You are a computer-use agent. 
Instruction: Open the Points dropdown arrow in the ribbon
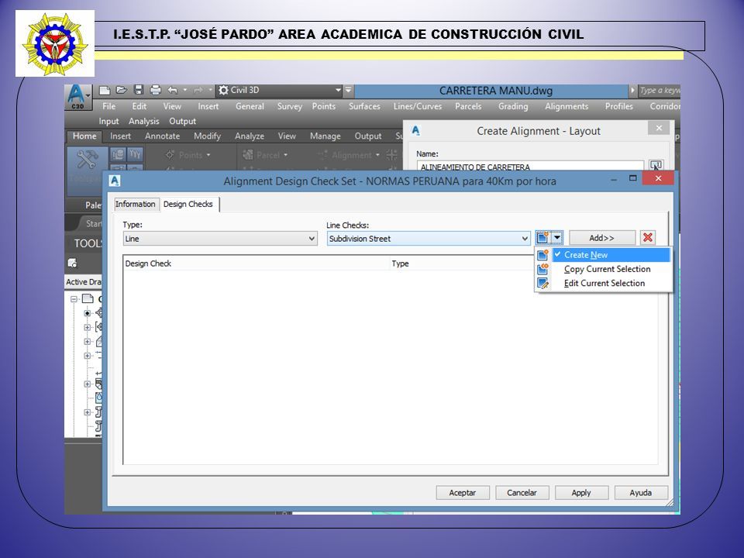pyautogui.click(x=208, y=155)
